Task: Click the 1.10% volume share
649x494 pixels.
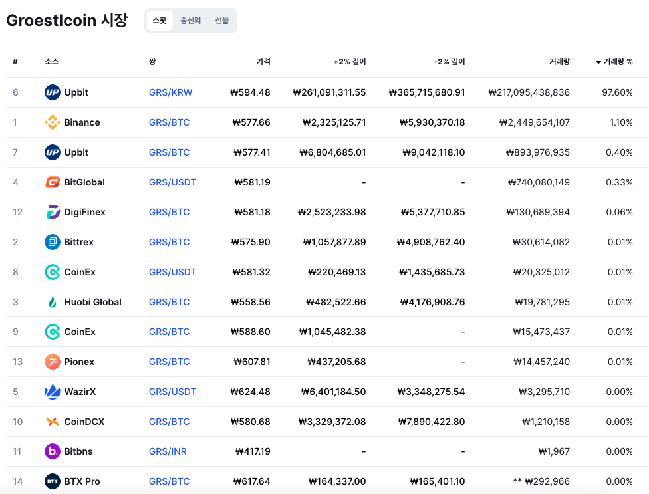Action: (x=621, y=122)
